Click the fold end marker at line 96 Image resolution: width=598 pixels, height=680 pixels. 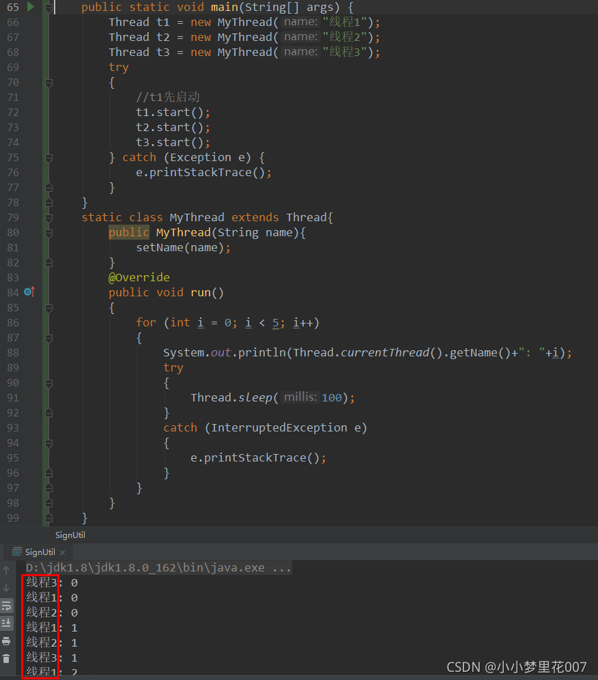[x=49, y=472]
